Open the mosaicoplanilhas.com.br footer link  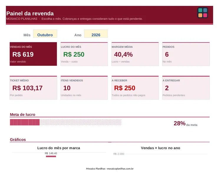120,169
